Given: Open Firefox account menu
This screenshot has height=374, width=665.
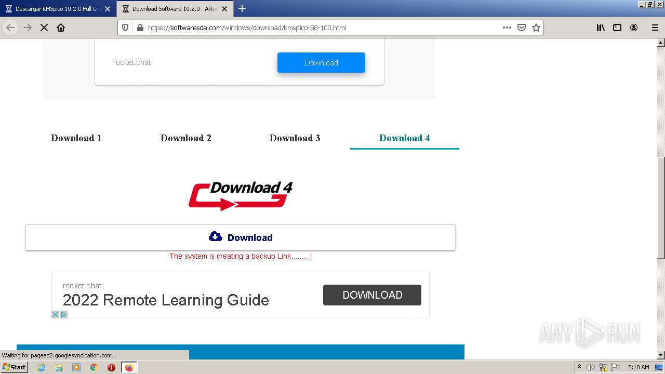Looking at the screenshot, I should click(x=634, y=28).
